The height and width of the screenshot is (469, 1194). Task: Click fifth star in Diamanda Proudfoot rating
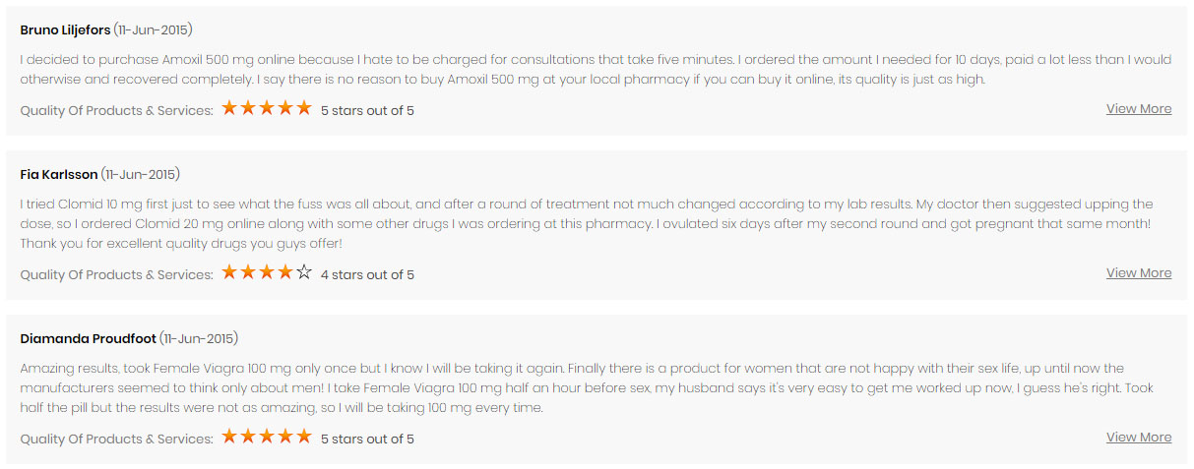[x=304, y=437]
